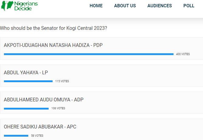This screenshot has width=203, height=140.
Task: Click the 115 VOTES count label
Action: (x=62, y=81)
